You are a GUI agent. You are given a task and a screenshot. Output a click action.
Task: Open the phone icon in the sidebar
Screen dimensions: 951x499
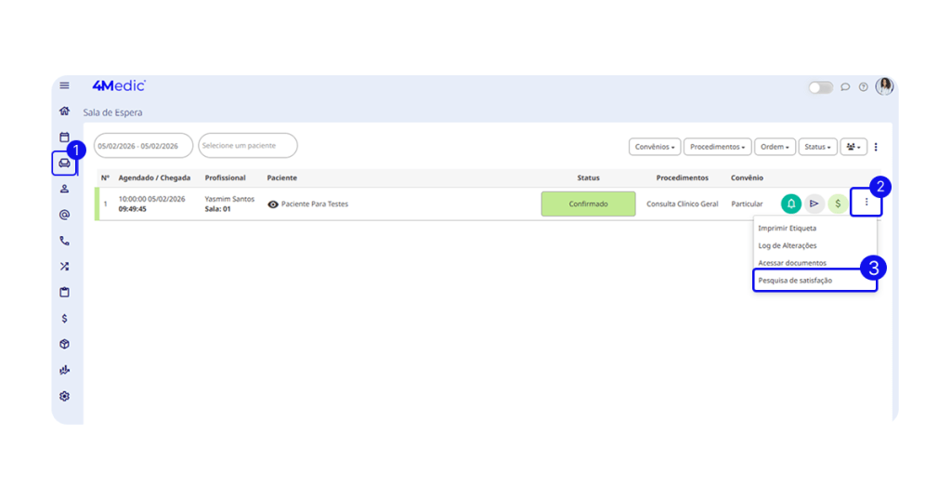click(64, 241)
